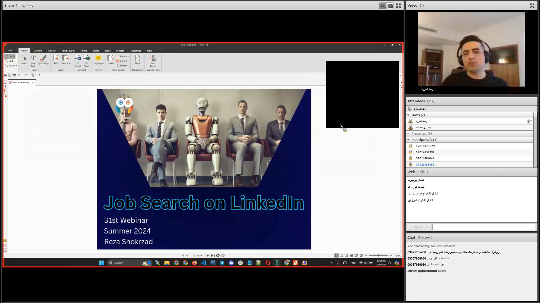Click the Edit tool in Nitro ribbon
Image resolution: width=540 pixels, height=303 pixels.
[9, 61]
